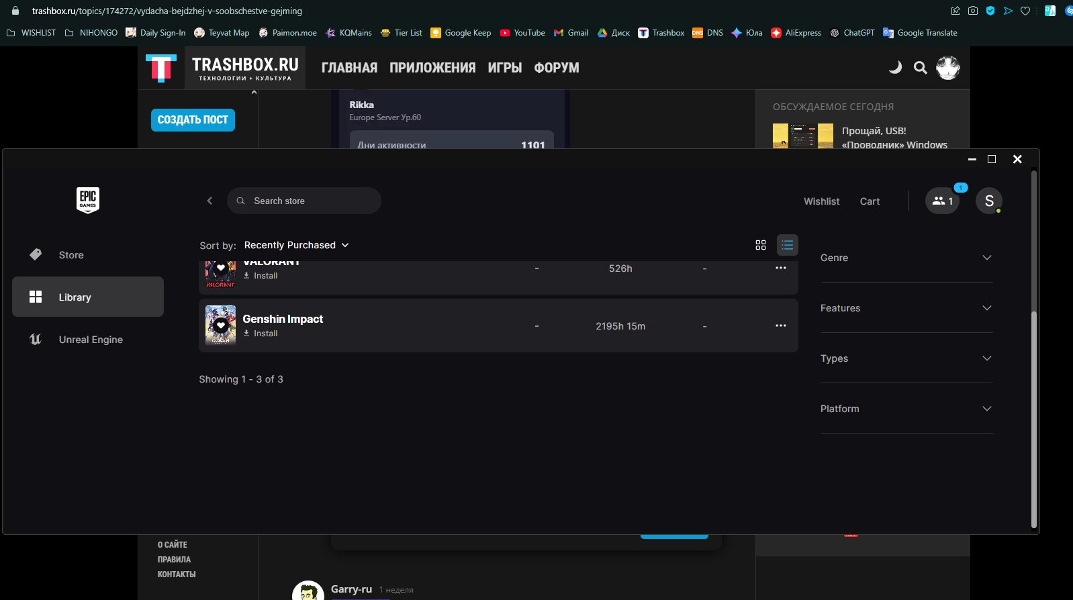Open the Epic Cart link
1073x600 pixels.
pyautogui.click(x=870, y=201)
